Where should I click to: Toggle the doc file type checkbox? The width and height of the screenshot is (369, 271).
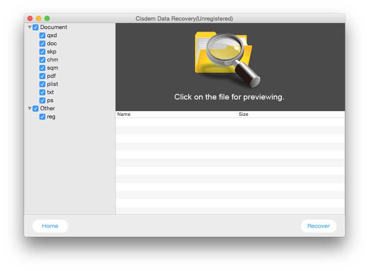pyautogui.click(x=42, y=44)
